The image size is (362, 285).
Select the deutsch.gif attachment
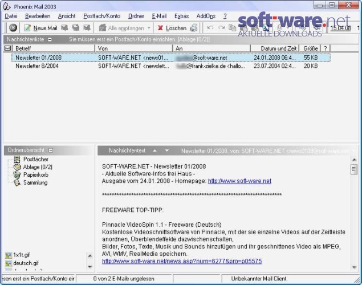tap(26, 263)
